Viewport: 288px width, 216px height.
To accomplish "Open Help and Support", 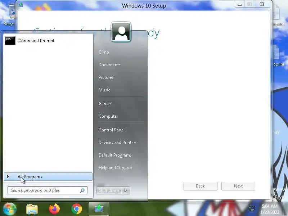I will 115,168.
